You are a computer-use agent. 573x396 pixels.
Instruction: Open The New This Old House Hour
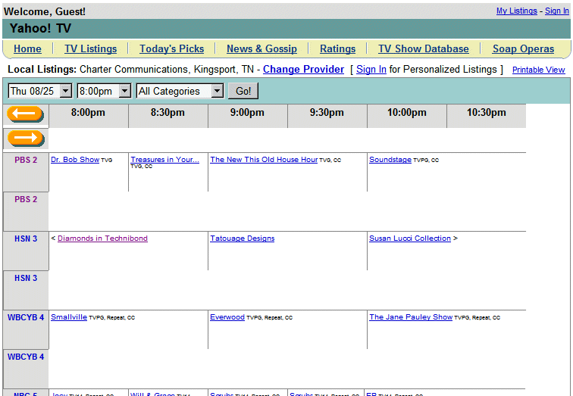(x=264, y=160)
